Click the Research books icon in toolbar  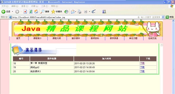coord(104,11)
